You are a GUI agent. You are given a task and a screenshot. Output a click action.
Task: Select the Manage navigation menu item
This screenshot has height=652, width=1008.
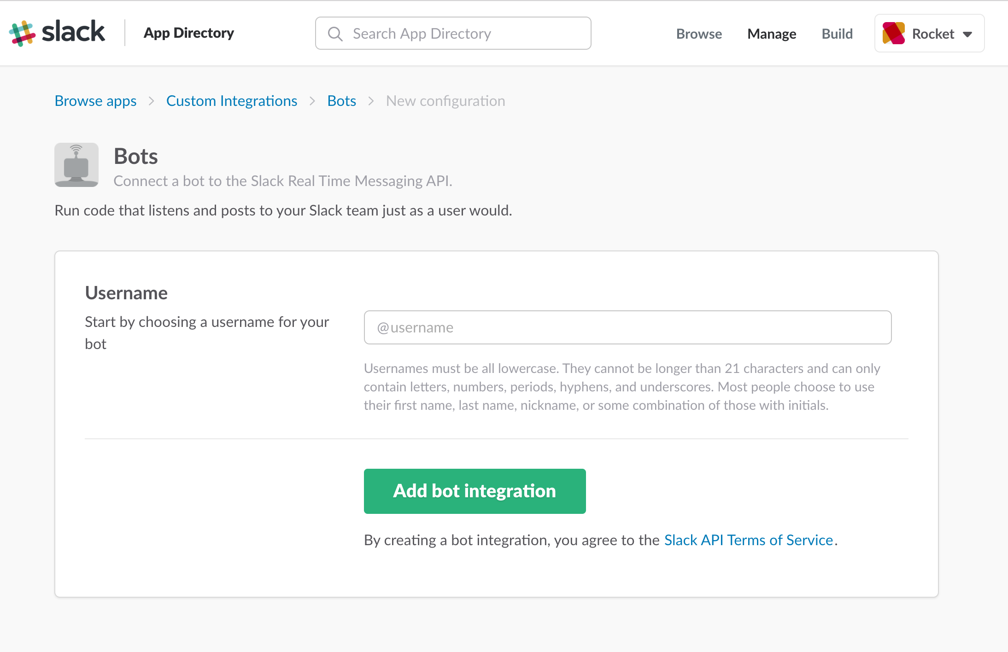pyautogui.click(x=771, y=33)
